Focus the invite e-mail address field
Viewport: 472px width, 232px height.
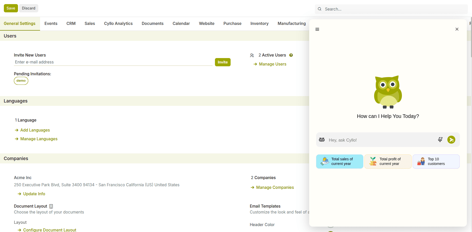point(113,62)
